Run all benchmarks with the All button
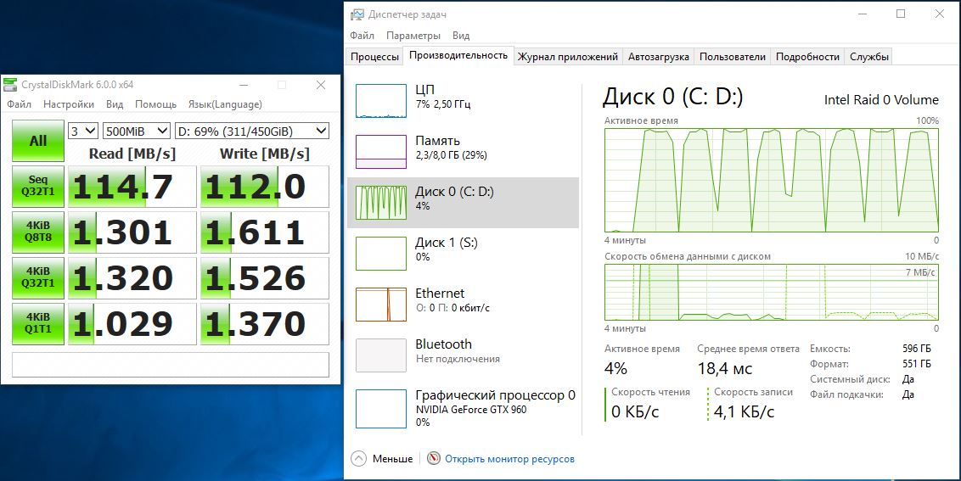 [x=38, y=141]
